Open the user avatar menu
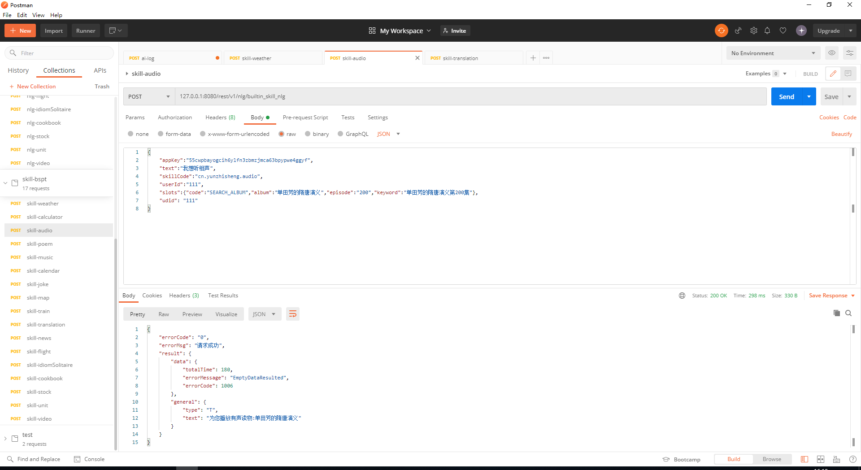The height and width of the screenshot is (470, 861). [801, 30]
